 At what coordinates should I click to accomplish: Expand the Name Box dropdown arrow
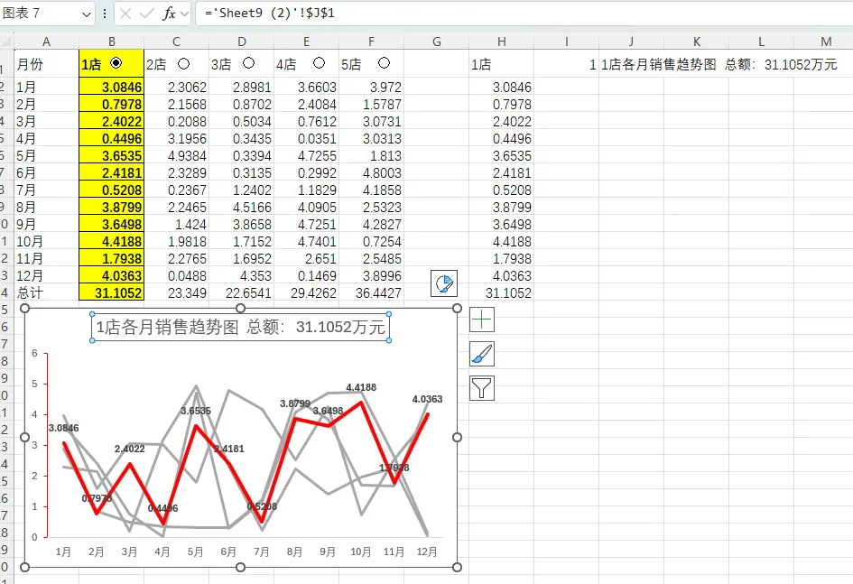pyautogui.click(x=87, y=14)
